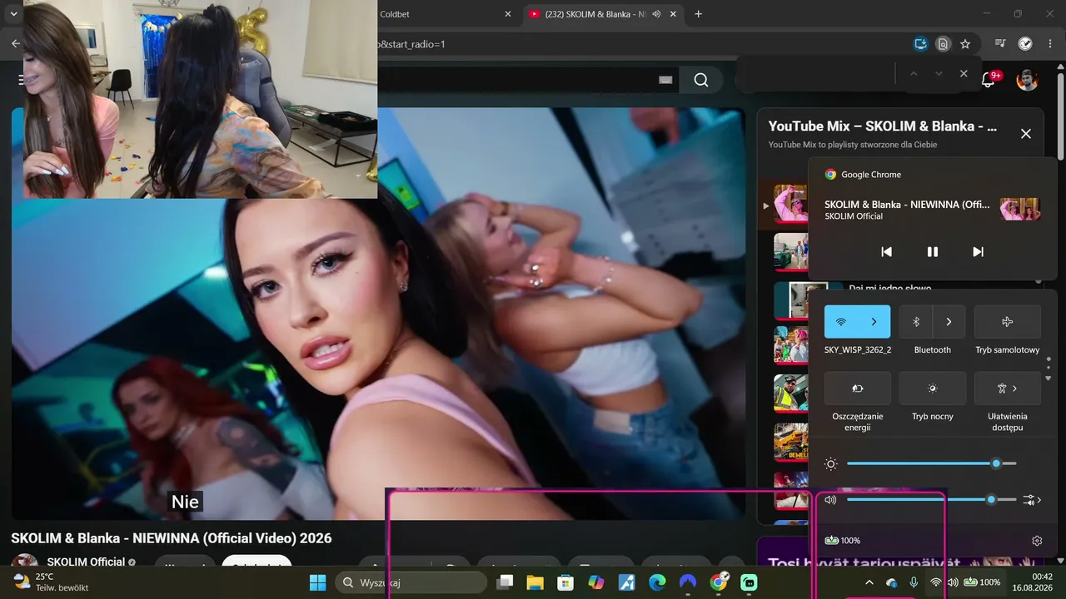Open Microsoft Edge from taskbar
The width and height of the screenshot is (1066, 599).
pyautogui.click(x=657, y=582)
